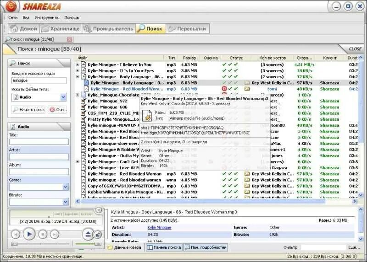
Task: Sort results by Размер column header
Action: 189,58
